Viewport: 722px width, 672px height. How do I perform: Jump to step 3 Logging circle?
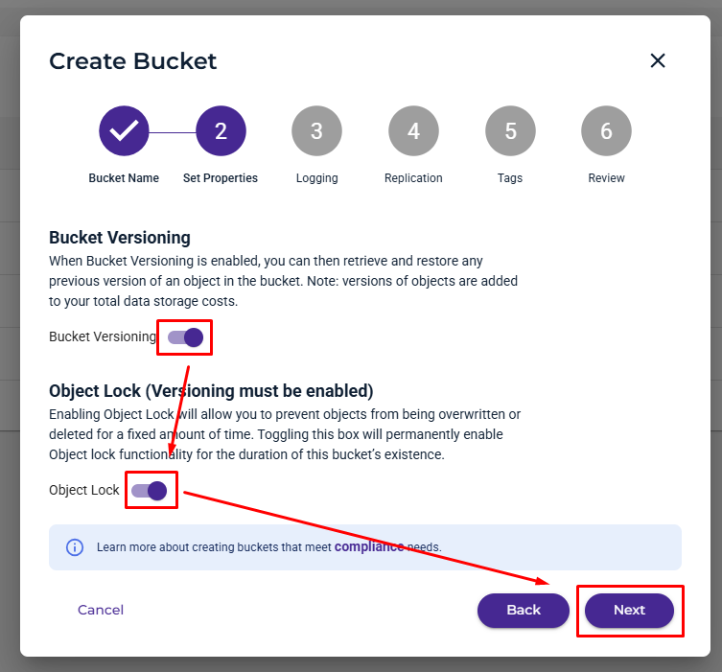316,131
